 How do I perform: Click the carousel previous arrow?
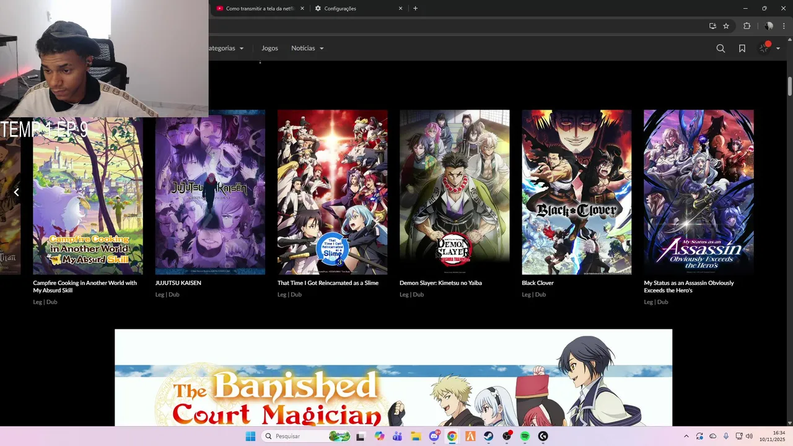pos(16,192)
